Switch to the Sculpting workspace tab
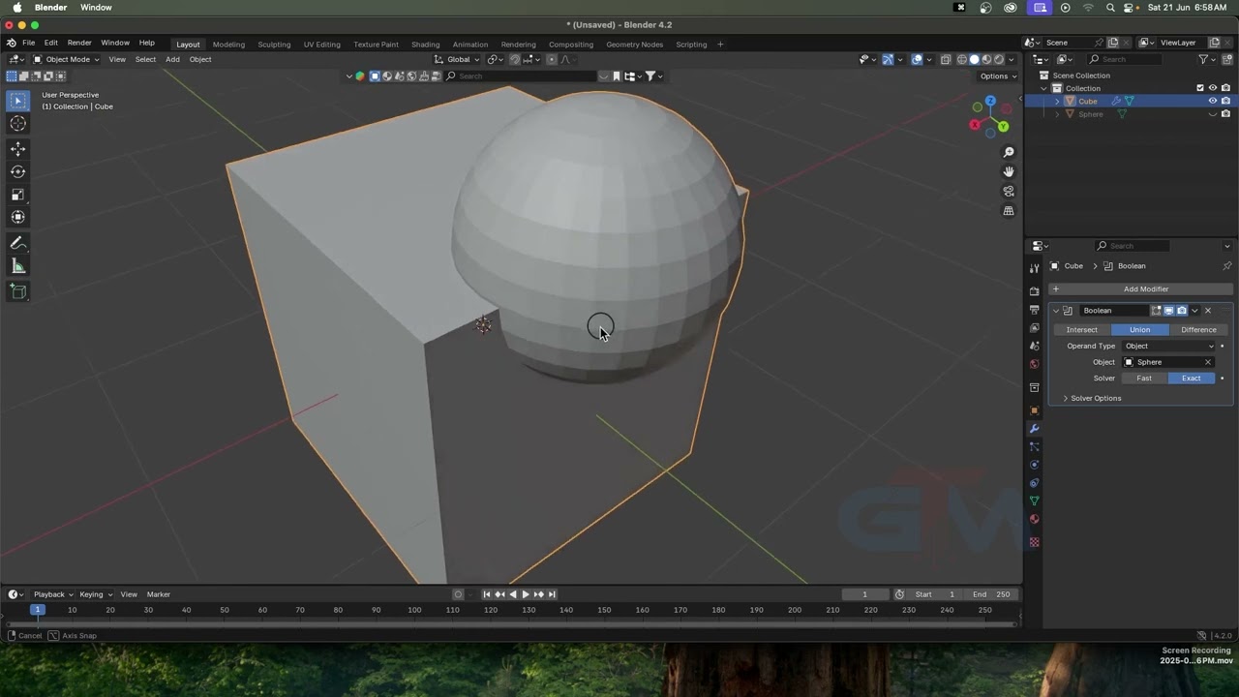1239x697 pixels. (x=274, y=45)
